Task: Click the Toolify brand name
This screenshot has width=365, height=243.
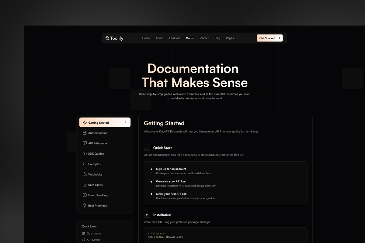Action: point(117,38)
